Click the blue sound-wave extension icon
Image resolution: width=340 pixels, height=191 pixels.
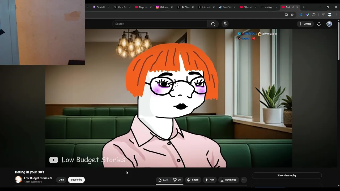coord(301,15)
